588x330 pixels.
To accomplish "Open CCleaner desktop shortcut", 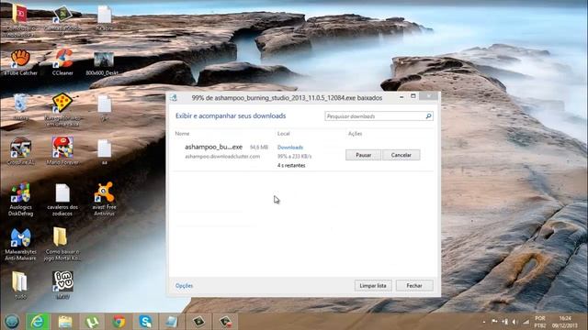I will tap(62, 62).
